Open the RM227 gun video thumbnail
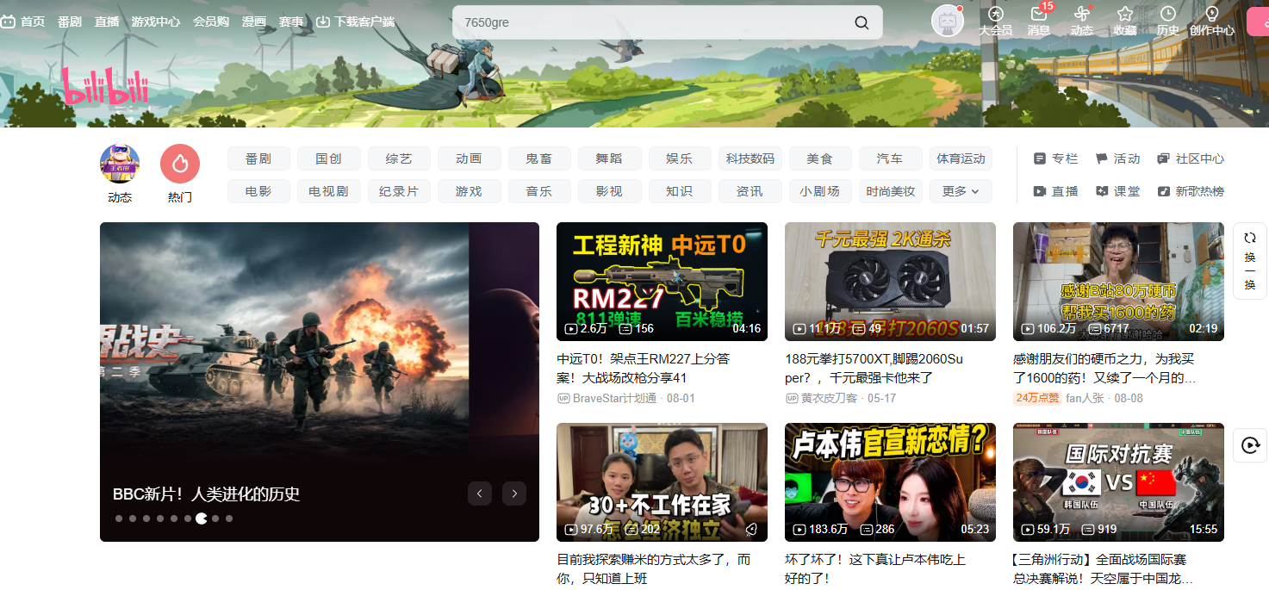Viewport: 1269px width, 590px height. click(x=662, y=282)
